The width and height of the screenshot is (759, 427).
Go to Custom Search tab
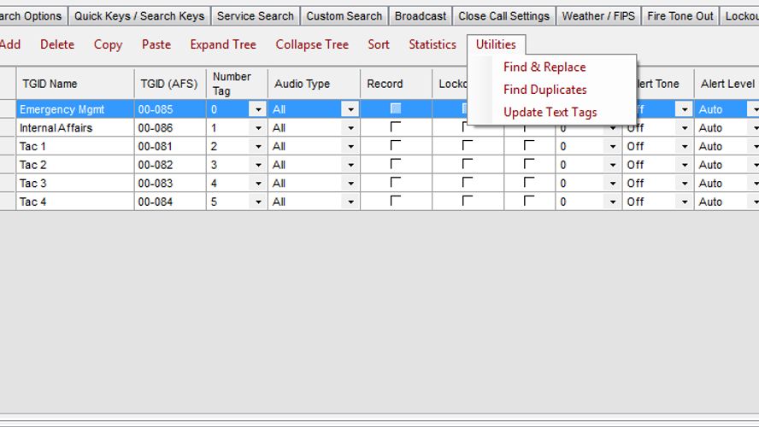344,16
